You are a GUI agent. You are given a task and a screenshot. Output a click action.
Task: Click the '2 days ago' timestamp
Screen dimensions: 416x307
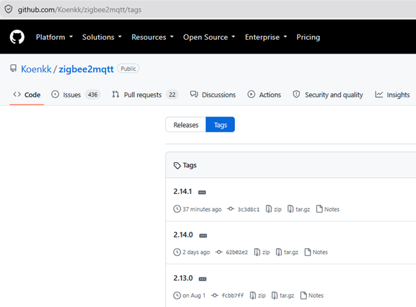[x=196, y=252]
